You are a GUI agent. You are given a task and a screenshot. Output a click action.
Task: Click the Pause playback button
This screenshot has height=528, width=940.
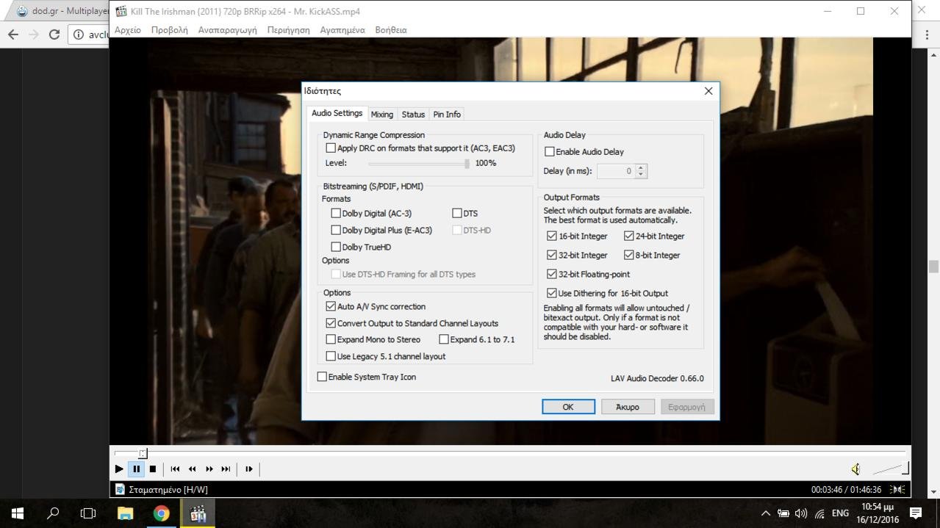point(136,469)
